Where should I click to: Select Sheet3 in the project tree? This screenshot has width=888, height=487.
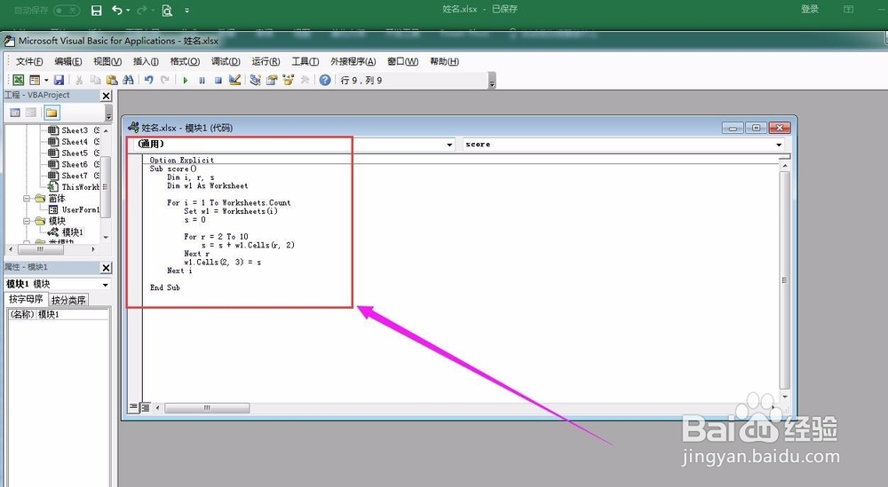click(74, 130)
